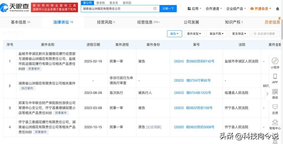The width and height of the screenshot is (283, 144).
Task: Click the court 临澧县人民法院
Action: click(x=236, y=93)
